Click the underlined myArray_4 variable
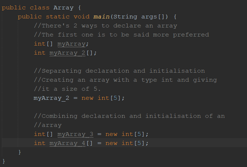The image size is (247, 167). tap(67, 144)
